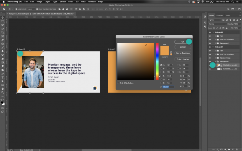Select the Eyedropper tool
The width and height of the screenshot is (242, 151).
coord(3,40)
